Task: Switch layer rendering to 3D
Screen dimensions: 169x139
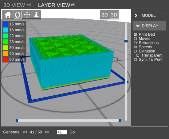Action: [114, 15]
